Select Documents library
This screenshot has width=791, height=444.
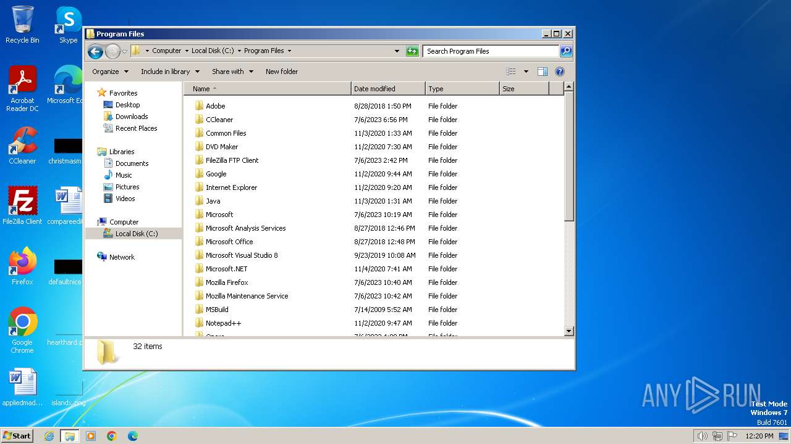click(132, 163)
